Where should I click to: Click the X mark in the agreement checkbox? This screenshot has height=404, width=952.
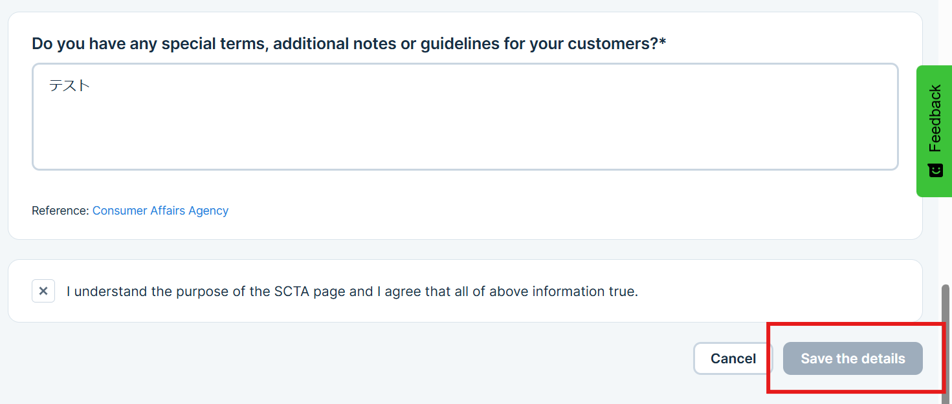pos(43,291)
